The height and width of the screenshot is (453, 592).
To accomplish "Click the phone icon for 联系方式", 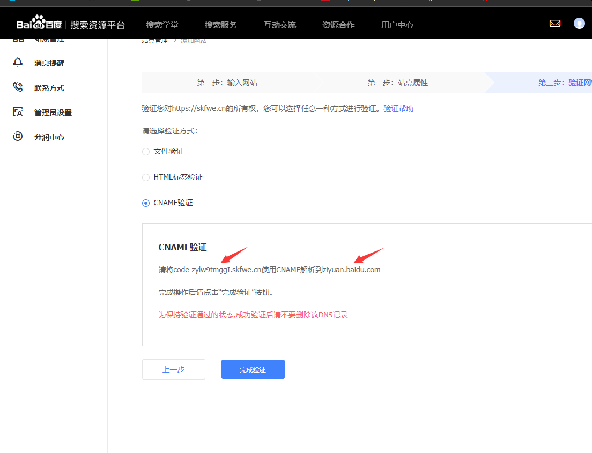I will click(x=18, y=87).
